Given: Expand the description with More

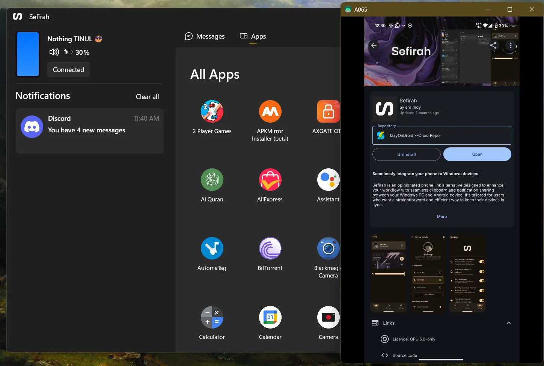Looking at the screenshot, I should (442, 217).
